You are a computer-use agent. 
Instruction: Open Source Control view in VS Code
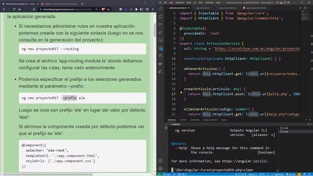click(160, 24)
